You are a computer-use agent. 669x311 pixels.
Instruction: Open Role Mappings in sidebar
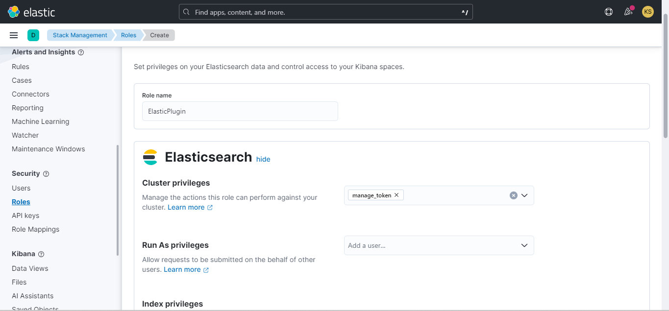tap(35, 229)
